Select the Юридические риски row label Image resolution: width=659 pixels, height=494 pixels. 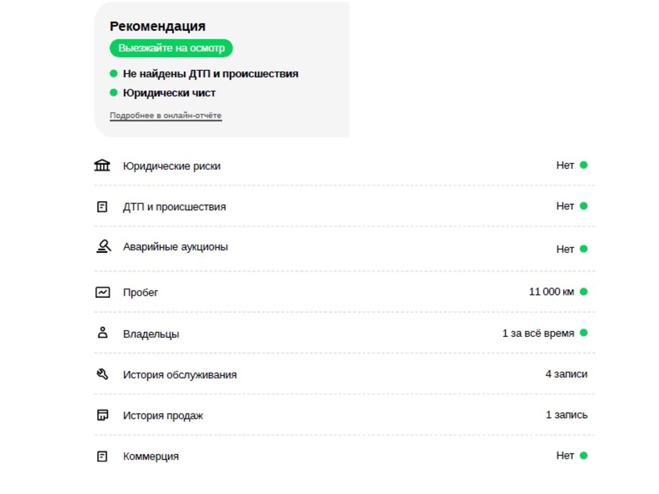[x=172, y=166]
